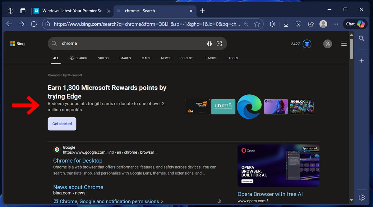Click the Opera Browser sponsored ad thumbnail
This screenshot has width=373, height=207.
[x=278, y=166]
